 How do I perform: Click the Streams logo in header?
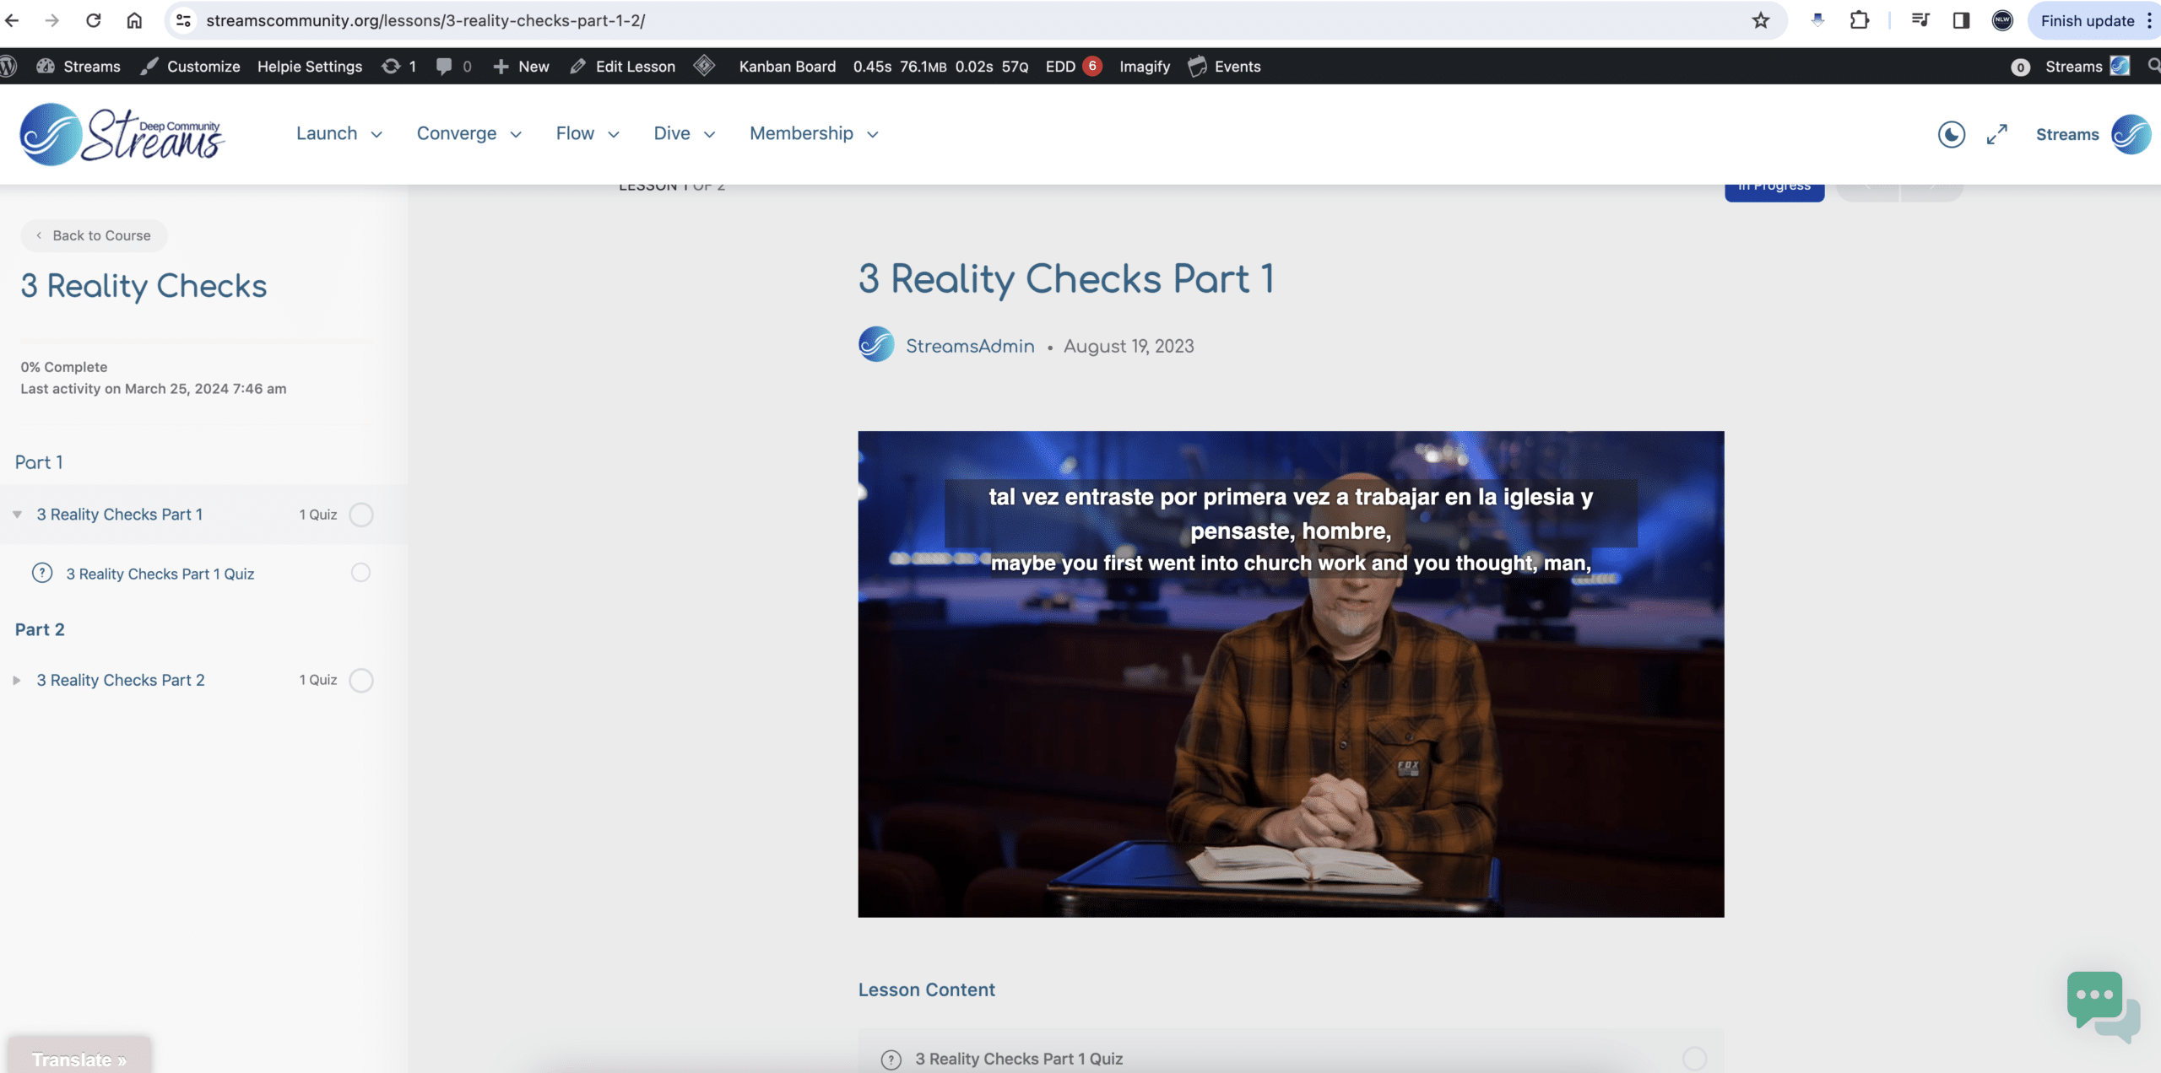(122, 134)
